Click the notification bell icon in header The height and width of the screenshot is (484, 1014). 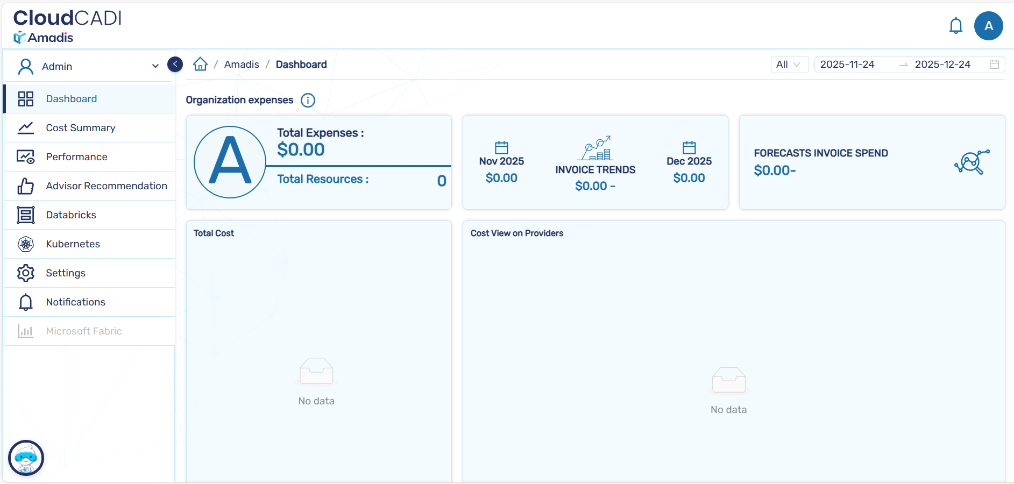point(955,26)
